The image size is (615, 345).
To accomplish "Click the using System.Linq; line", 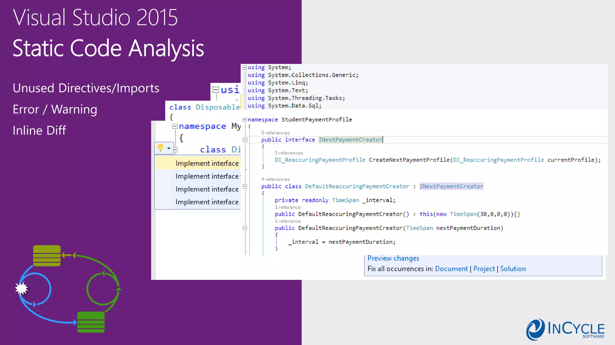I will pyautogui.click(x=278, y=83).
